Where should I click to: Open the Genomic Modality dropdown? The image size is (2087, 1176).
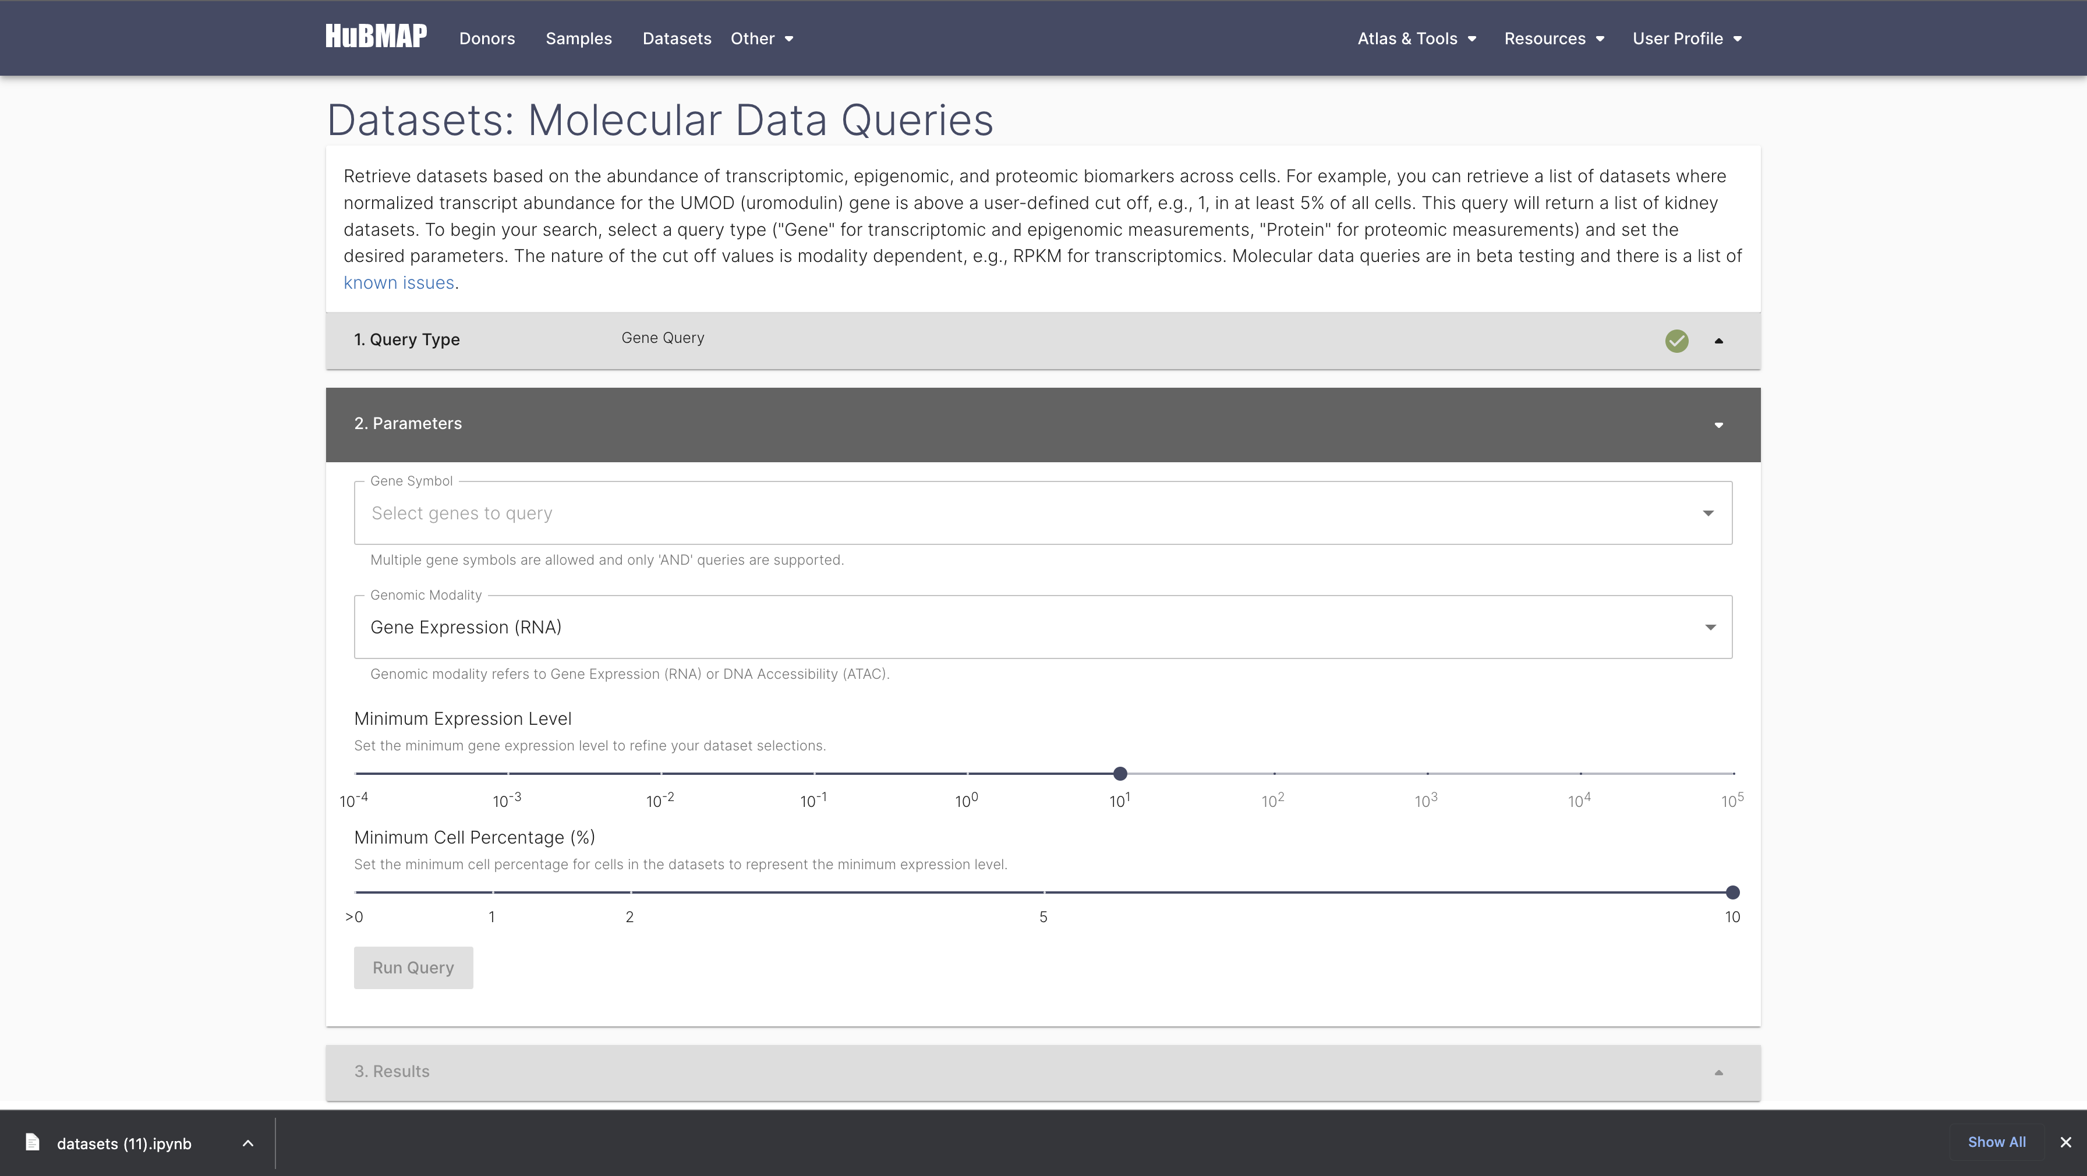pyautogui.click(x=1710, y=627)
